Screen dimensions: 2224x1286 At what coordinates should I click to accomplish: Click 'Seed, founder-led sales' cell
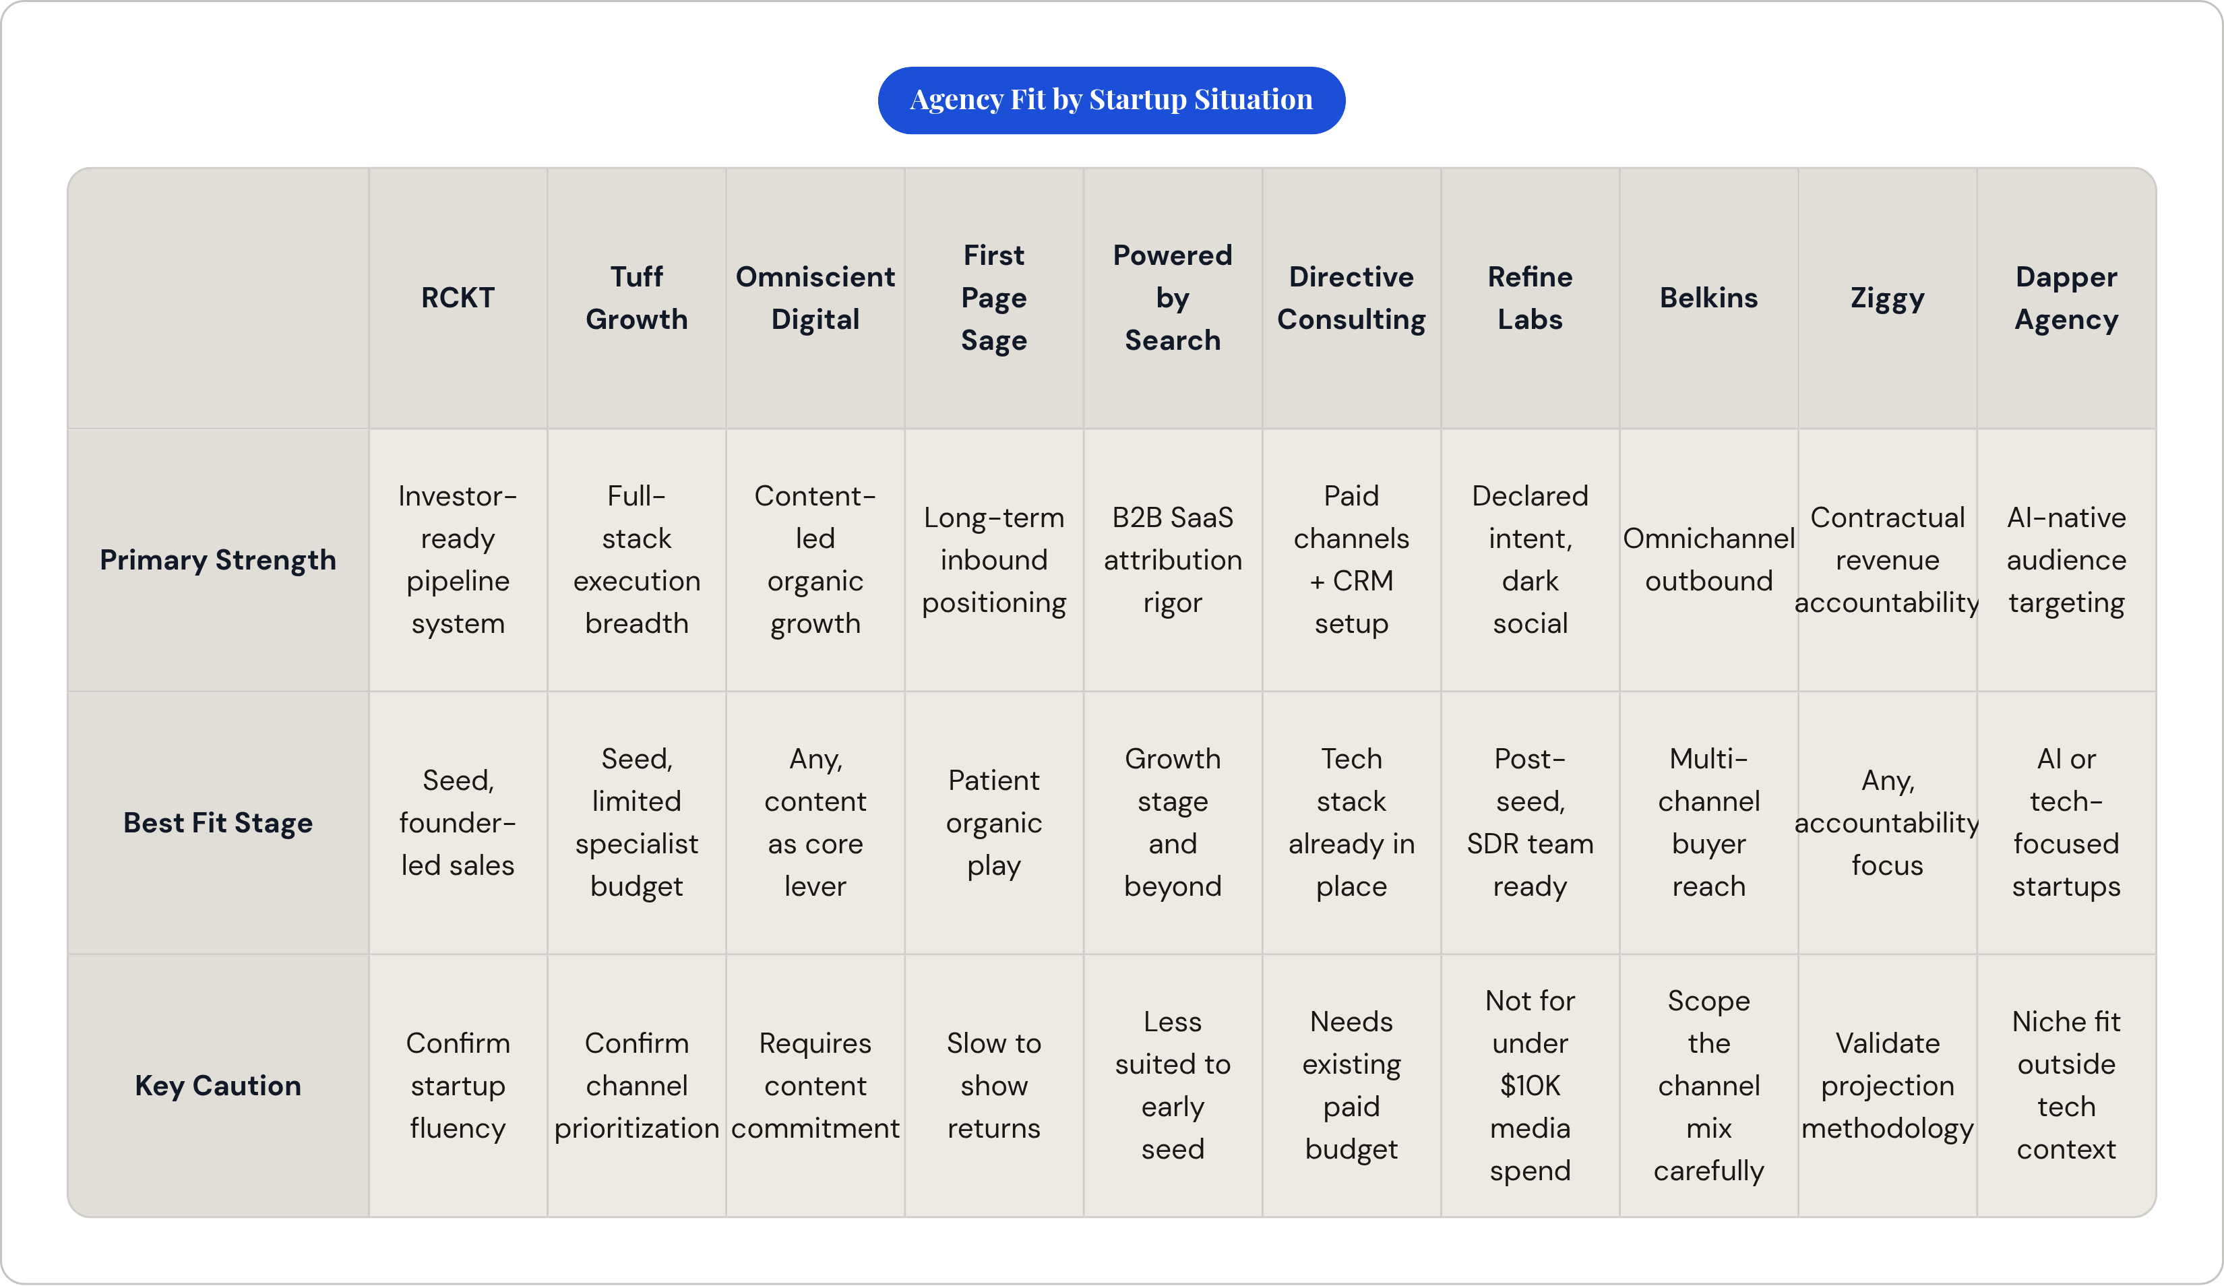coord(458,822)
